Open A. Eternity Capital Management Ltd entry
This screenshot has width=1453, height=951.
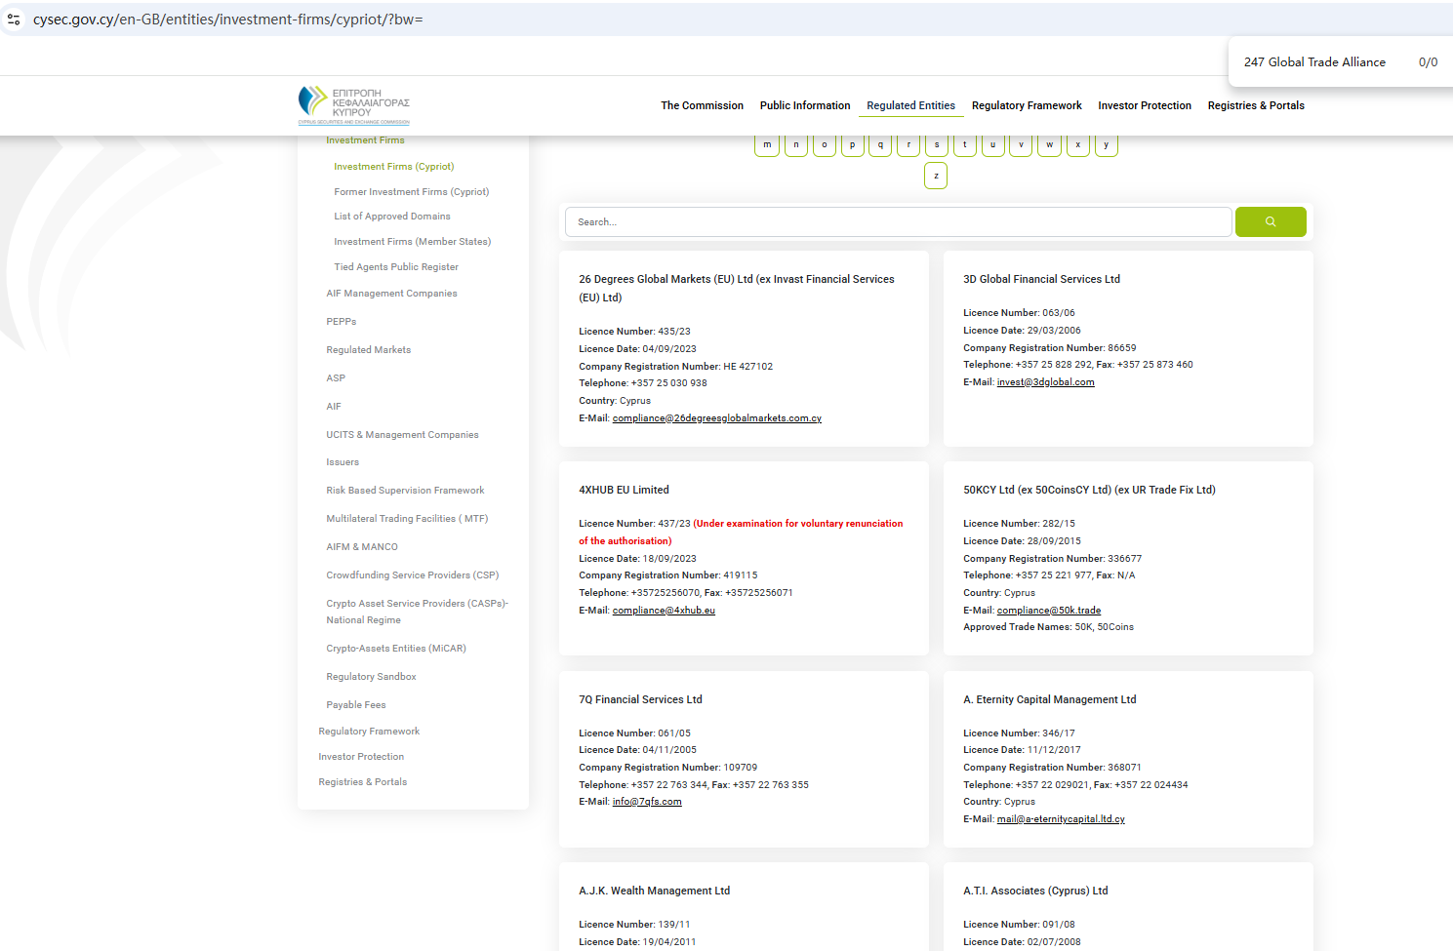(x=1049, y=699)
